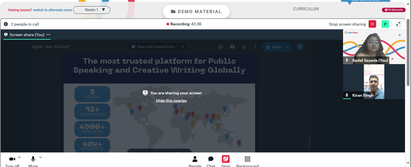This screenshot has height=167, width=411.
Task: Click Hide this overlay link
Action: coord(171,100)
